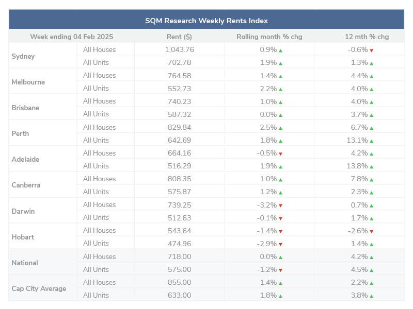Click red arrow next to Hobart units -2.9%
This screenshot has height=309, width=413.
point(280,244)
